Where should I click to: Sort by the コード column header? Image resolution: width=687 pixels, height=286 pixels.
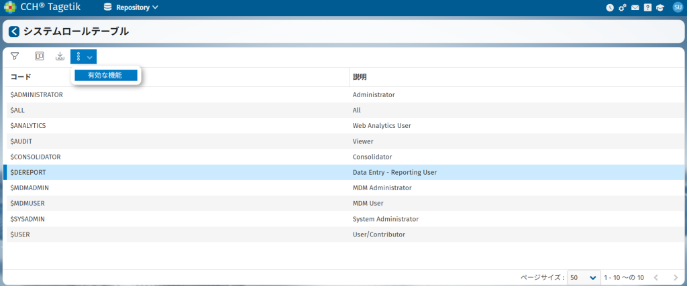tap(21, 77)
